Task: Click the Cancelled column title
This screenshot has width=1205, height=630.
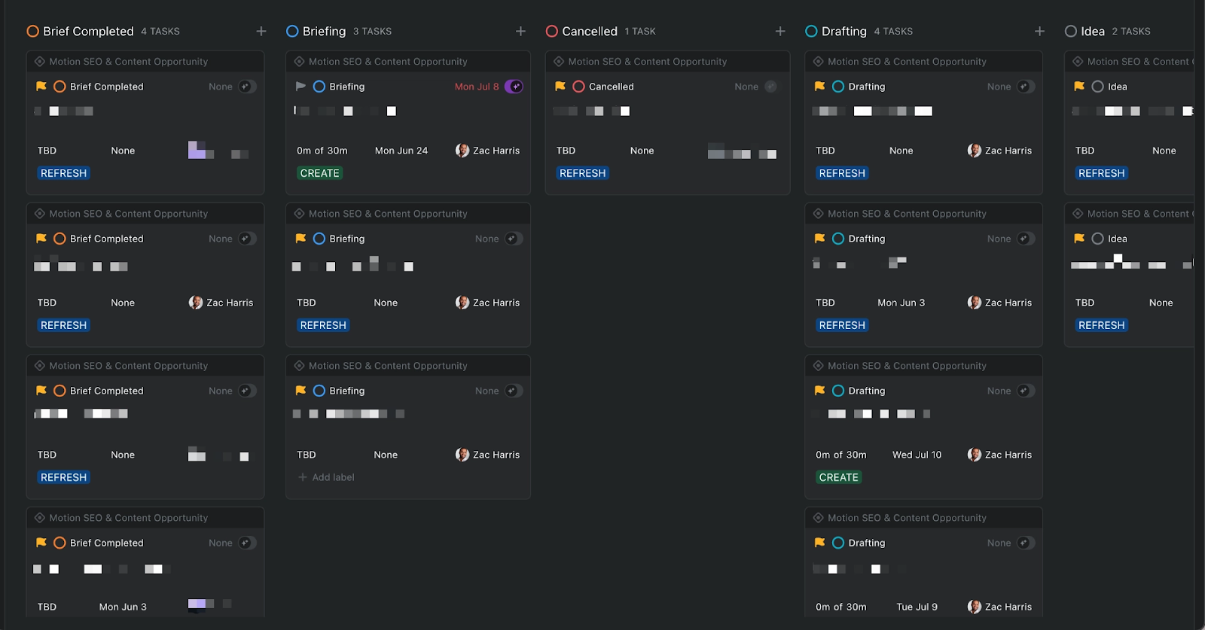Action: tap(590, 31)
